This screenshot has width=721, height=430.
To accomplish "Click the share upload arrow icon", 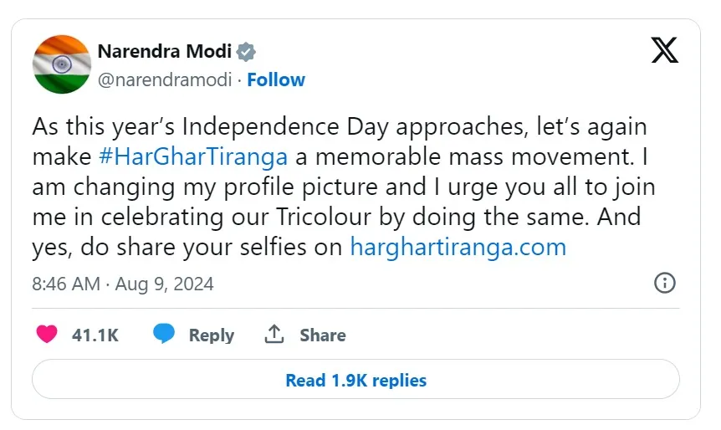I will point(274,335).
